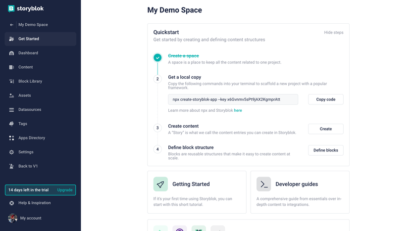
Task: Click the My Demo Space page heading
Action: pos(174,10)
